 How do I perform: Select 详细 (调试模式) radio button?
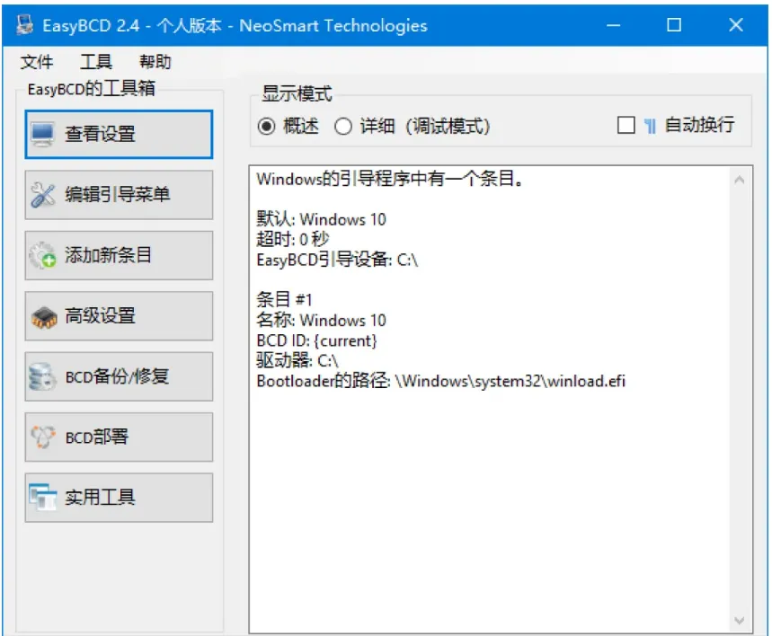[343, 127]
